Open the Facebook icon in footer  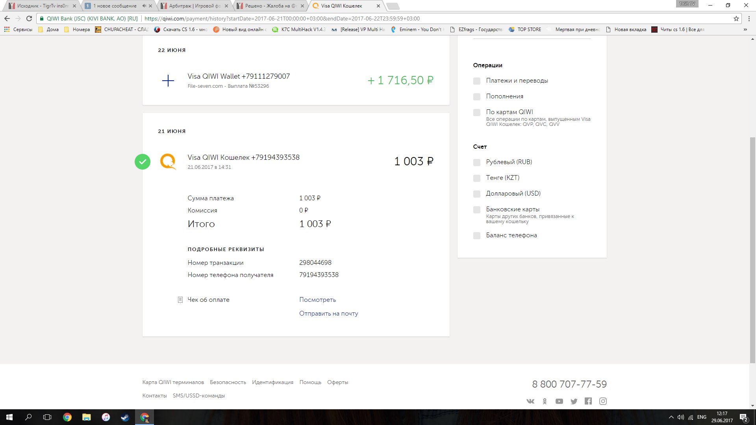click(588, 401)
